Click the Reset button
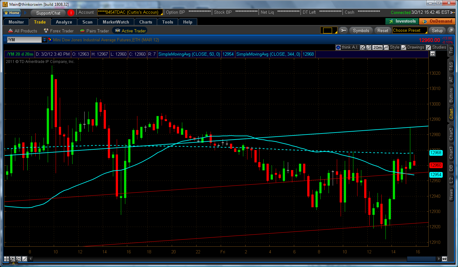458x267 pixels. [383, 31]
